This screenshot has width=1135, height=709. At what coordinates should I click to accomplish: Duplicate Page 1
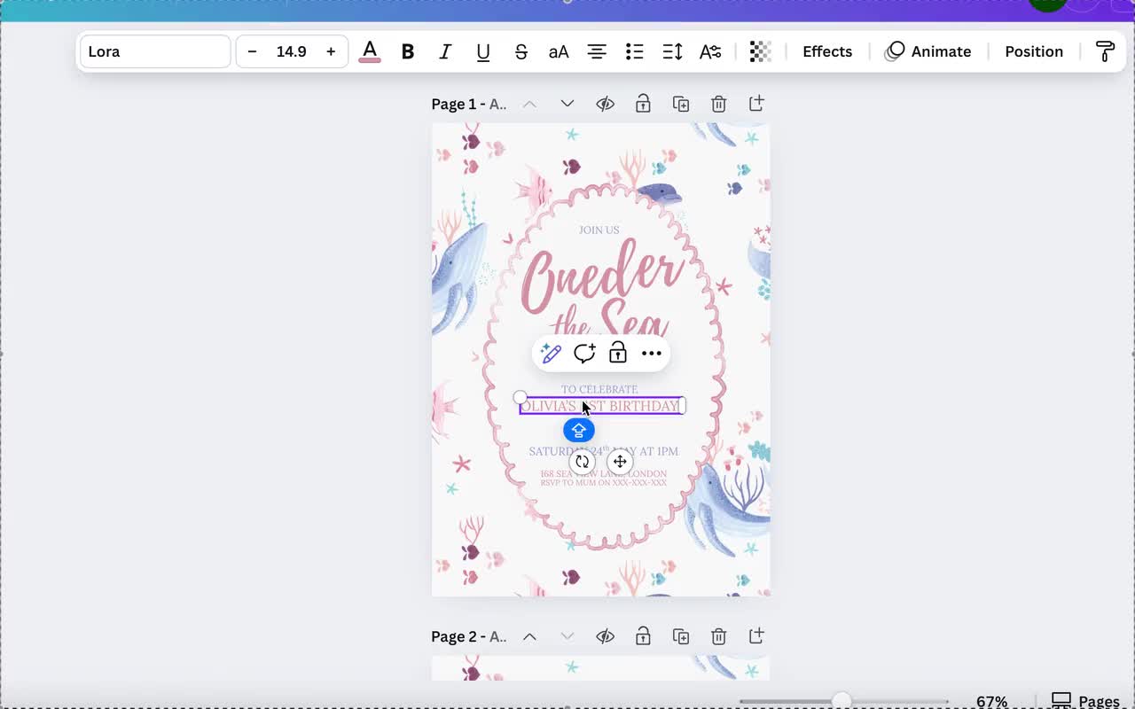tap(681, 104)
